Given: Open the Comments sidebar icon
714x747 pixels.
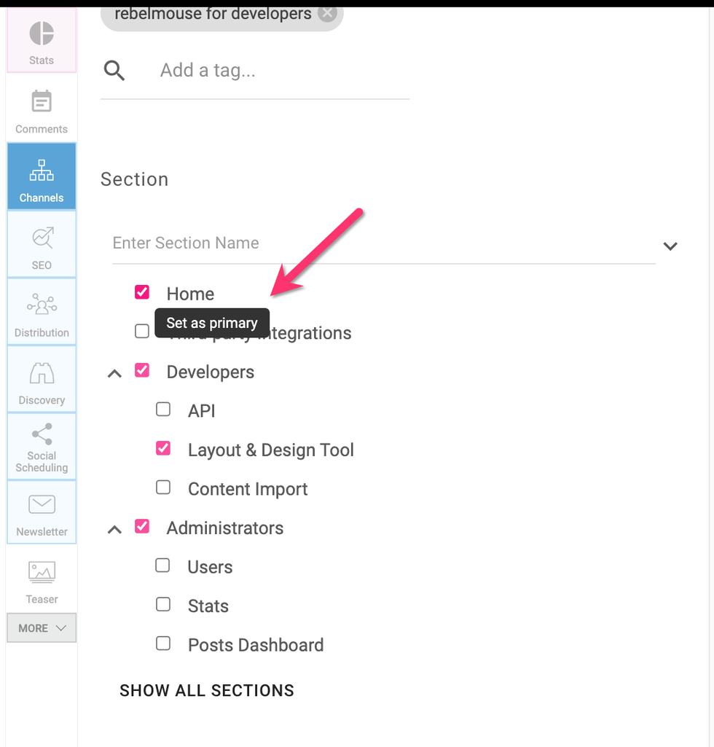Looking at the screenshot, I should click(42, 102).
